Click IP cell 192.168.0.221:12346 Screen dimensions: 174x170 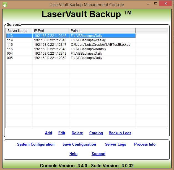(x=50, y=40)
